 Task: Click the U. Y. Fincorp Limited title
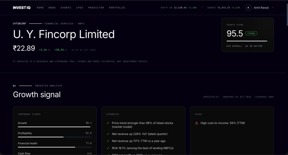click(x=64, y=34)
